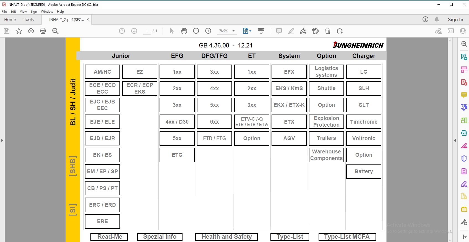Open the zoom percentage dropdown
This screenshot has width=469, height=242.
click(234, 31)
